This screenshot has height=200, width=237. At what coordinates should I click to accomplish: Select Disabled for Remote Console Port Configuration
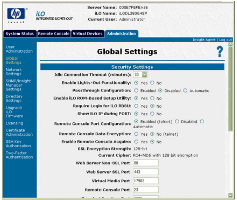177,121
